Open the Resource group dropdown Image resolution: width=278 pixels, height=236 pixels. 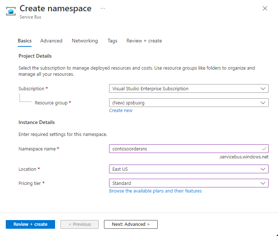click(x=188, y=103)
